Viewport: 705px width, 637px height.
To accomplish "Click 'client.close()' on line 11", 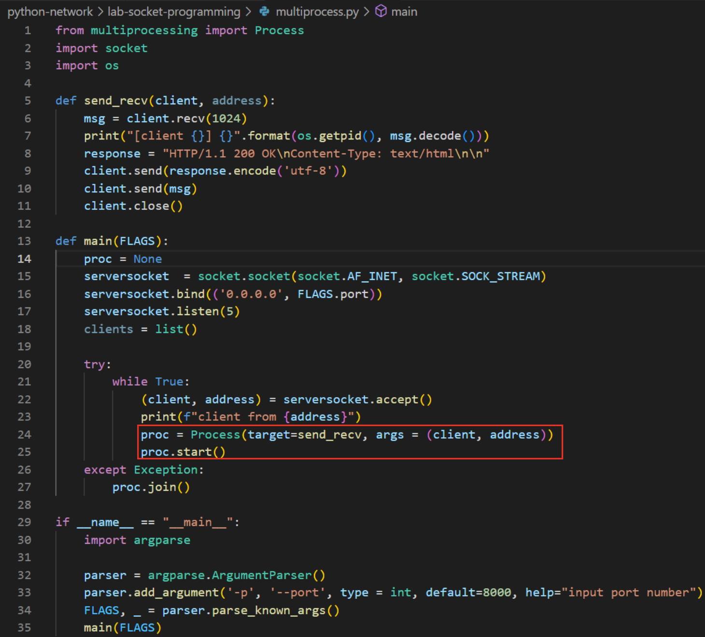I will click(x=133, y=206).
